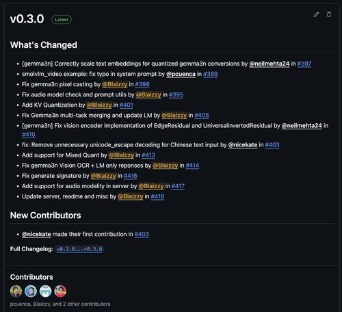Click @neilmehta24 on the #397 entry
The width and height of the screenshot is (342, 312).
pyautogui.click(x=269, y=64)
